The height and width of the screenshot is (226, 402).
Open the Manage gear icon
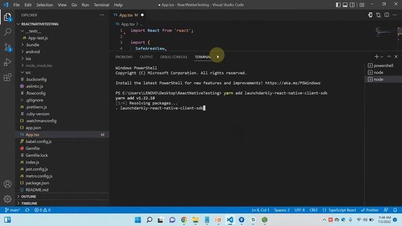[8, 198]
